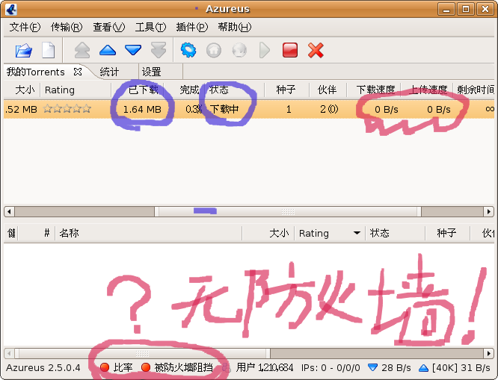Open the 文件(F) menu
The image size is (498, 380).
[25, 27]
